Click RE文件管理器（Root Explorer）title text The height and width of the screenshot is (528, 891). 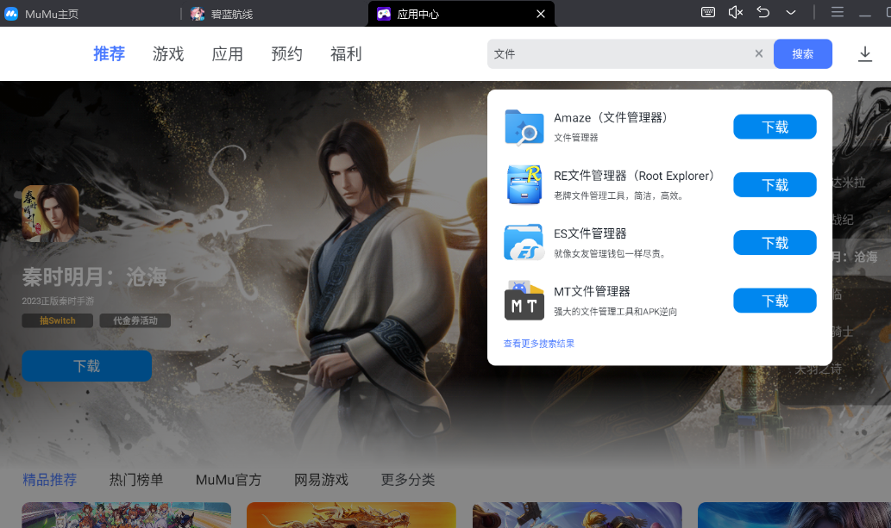[x=634, y=176]
